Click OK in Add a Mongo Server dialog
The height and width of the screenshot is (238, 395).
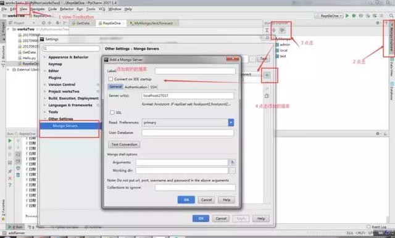point(186,200)
